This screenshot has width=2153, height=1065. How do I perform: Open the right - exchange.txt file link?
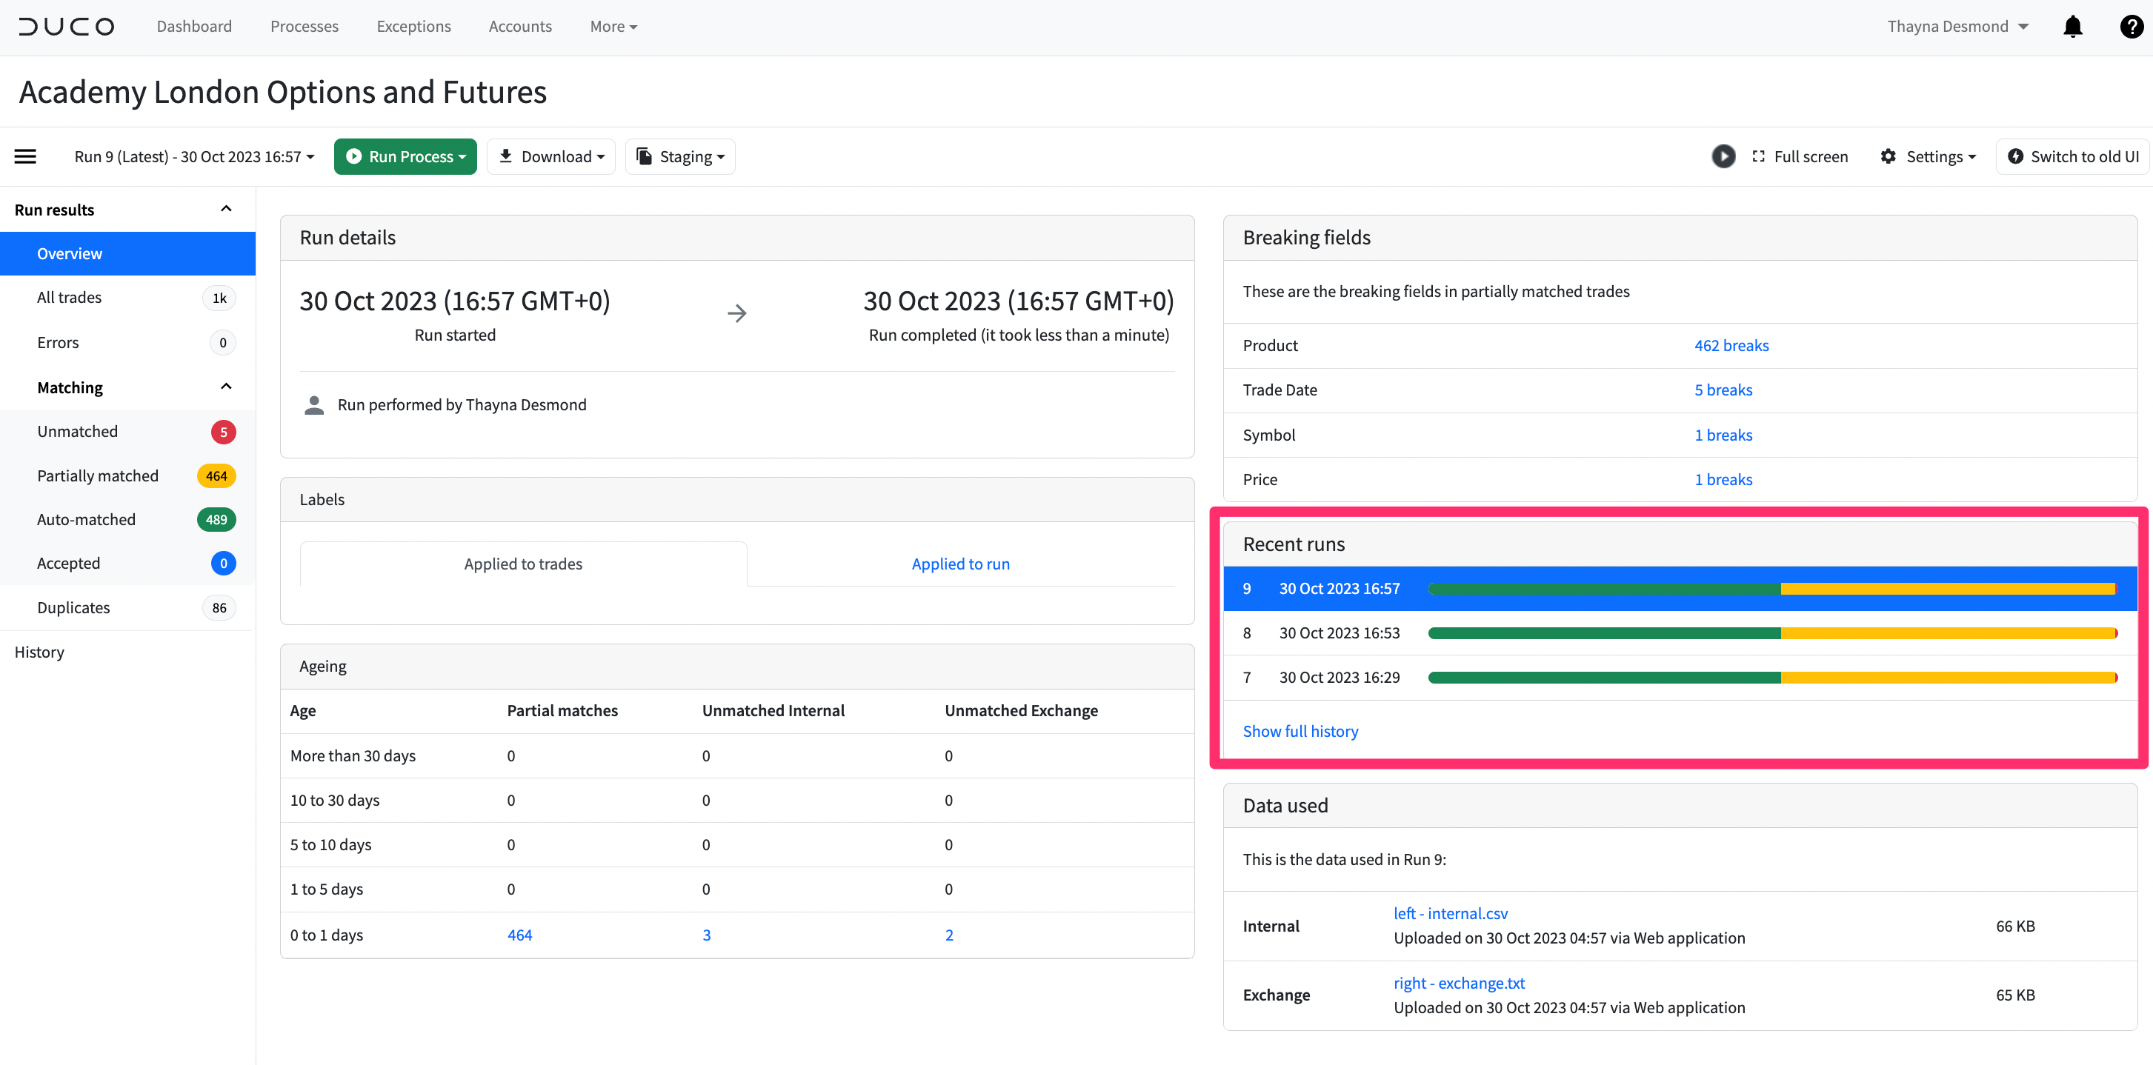click(1459, 983)
